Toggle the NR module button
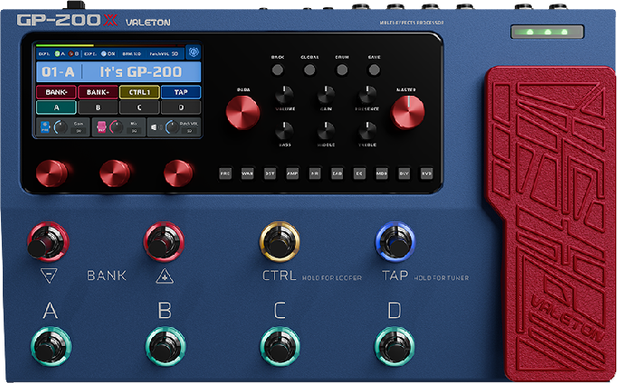Viewport: 617px width, 383px height. click(x=315, y=173)
